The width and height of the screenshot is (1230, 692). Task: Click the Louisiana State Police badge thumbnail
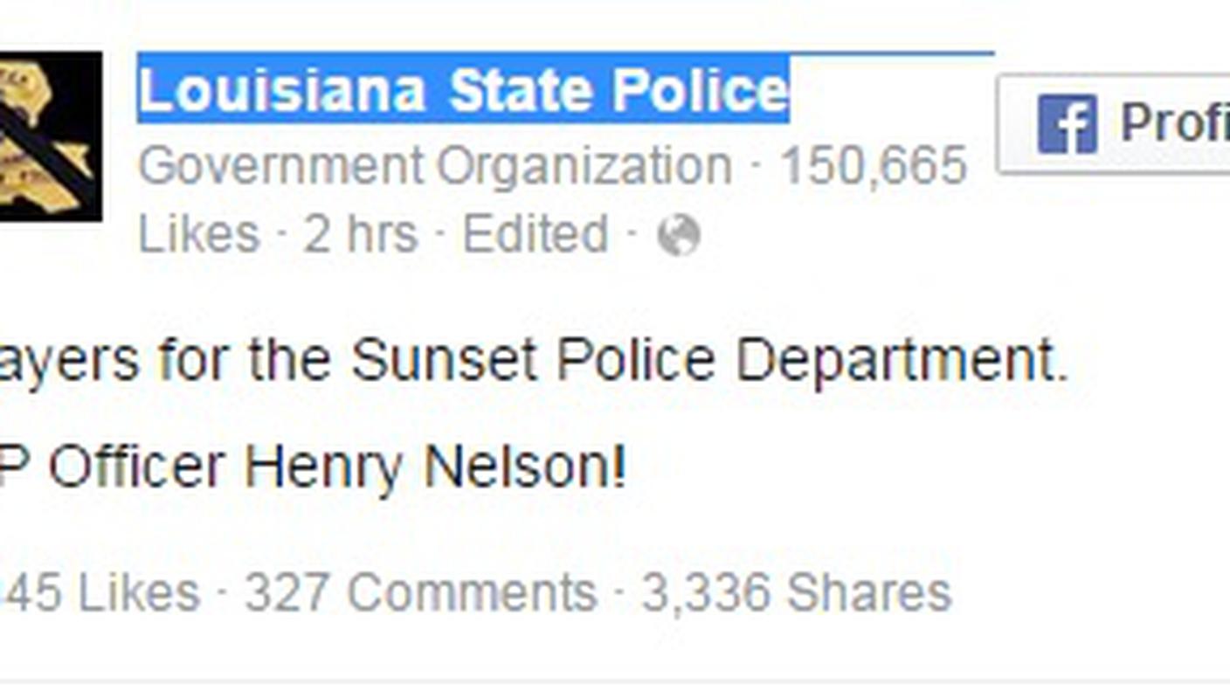pos(50,135)
